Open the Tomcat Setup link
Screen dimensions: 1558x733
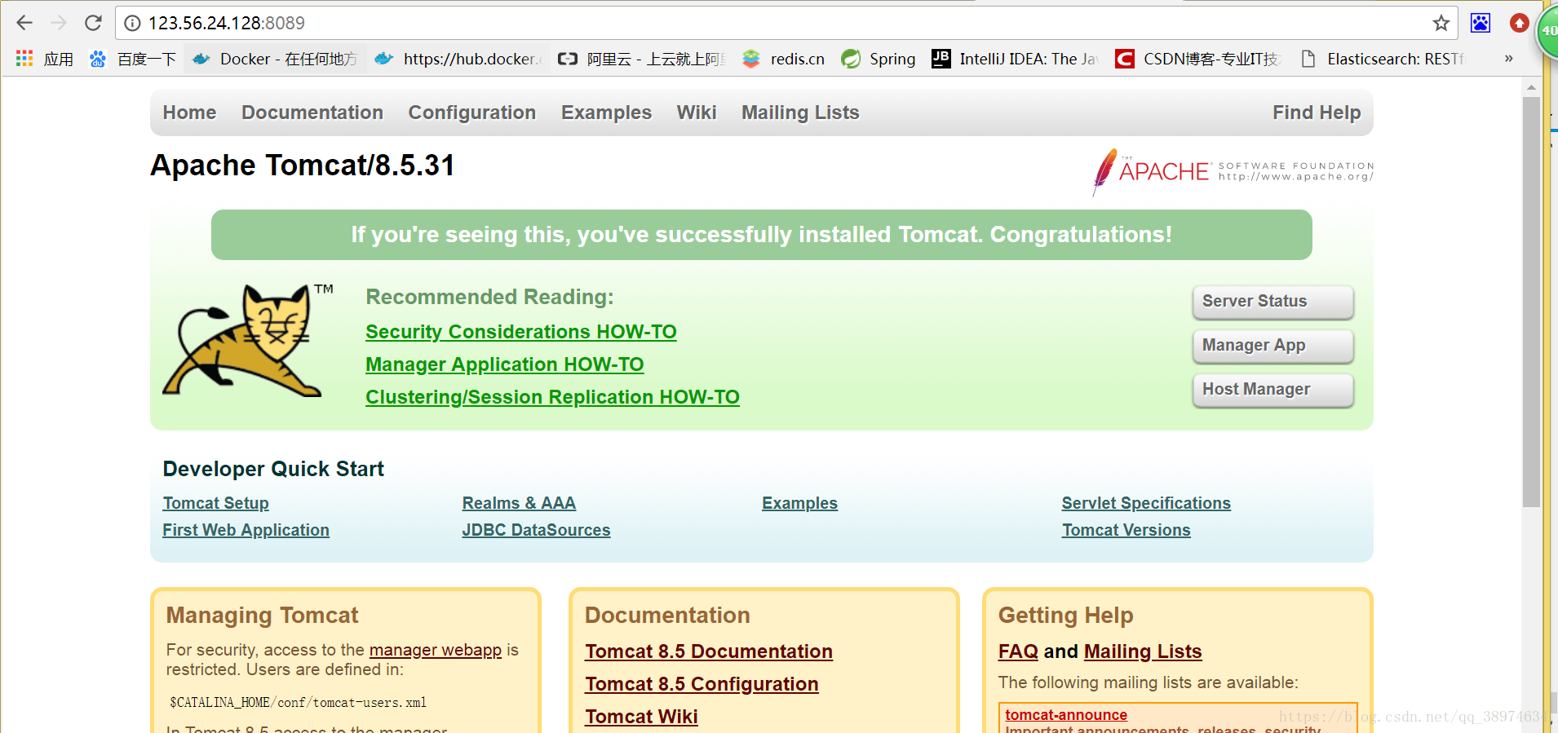pos(216,503)
